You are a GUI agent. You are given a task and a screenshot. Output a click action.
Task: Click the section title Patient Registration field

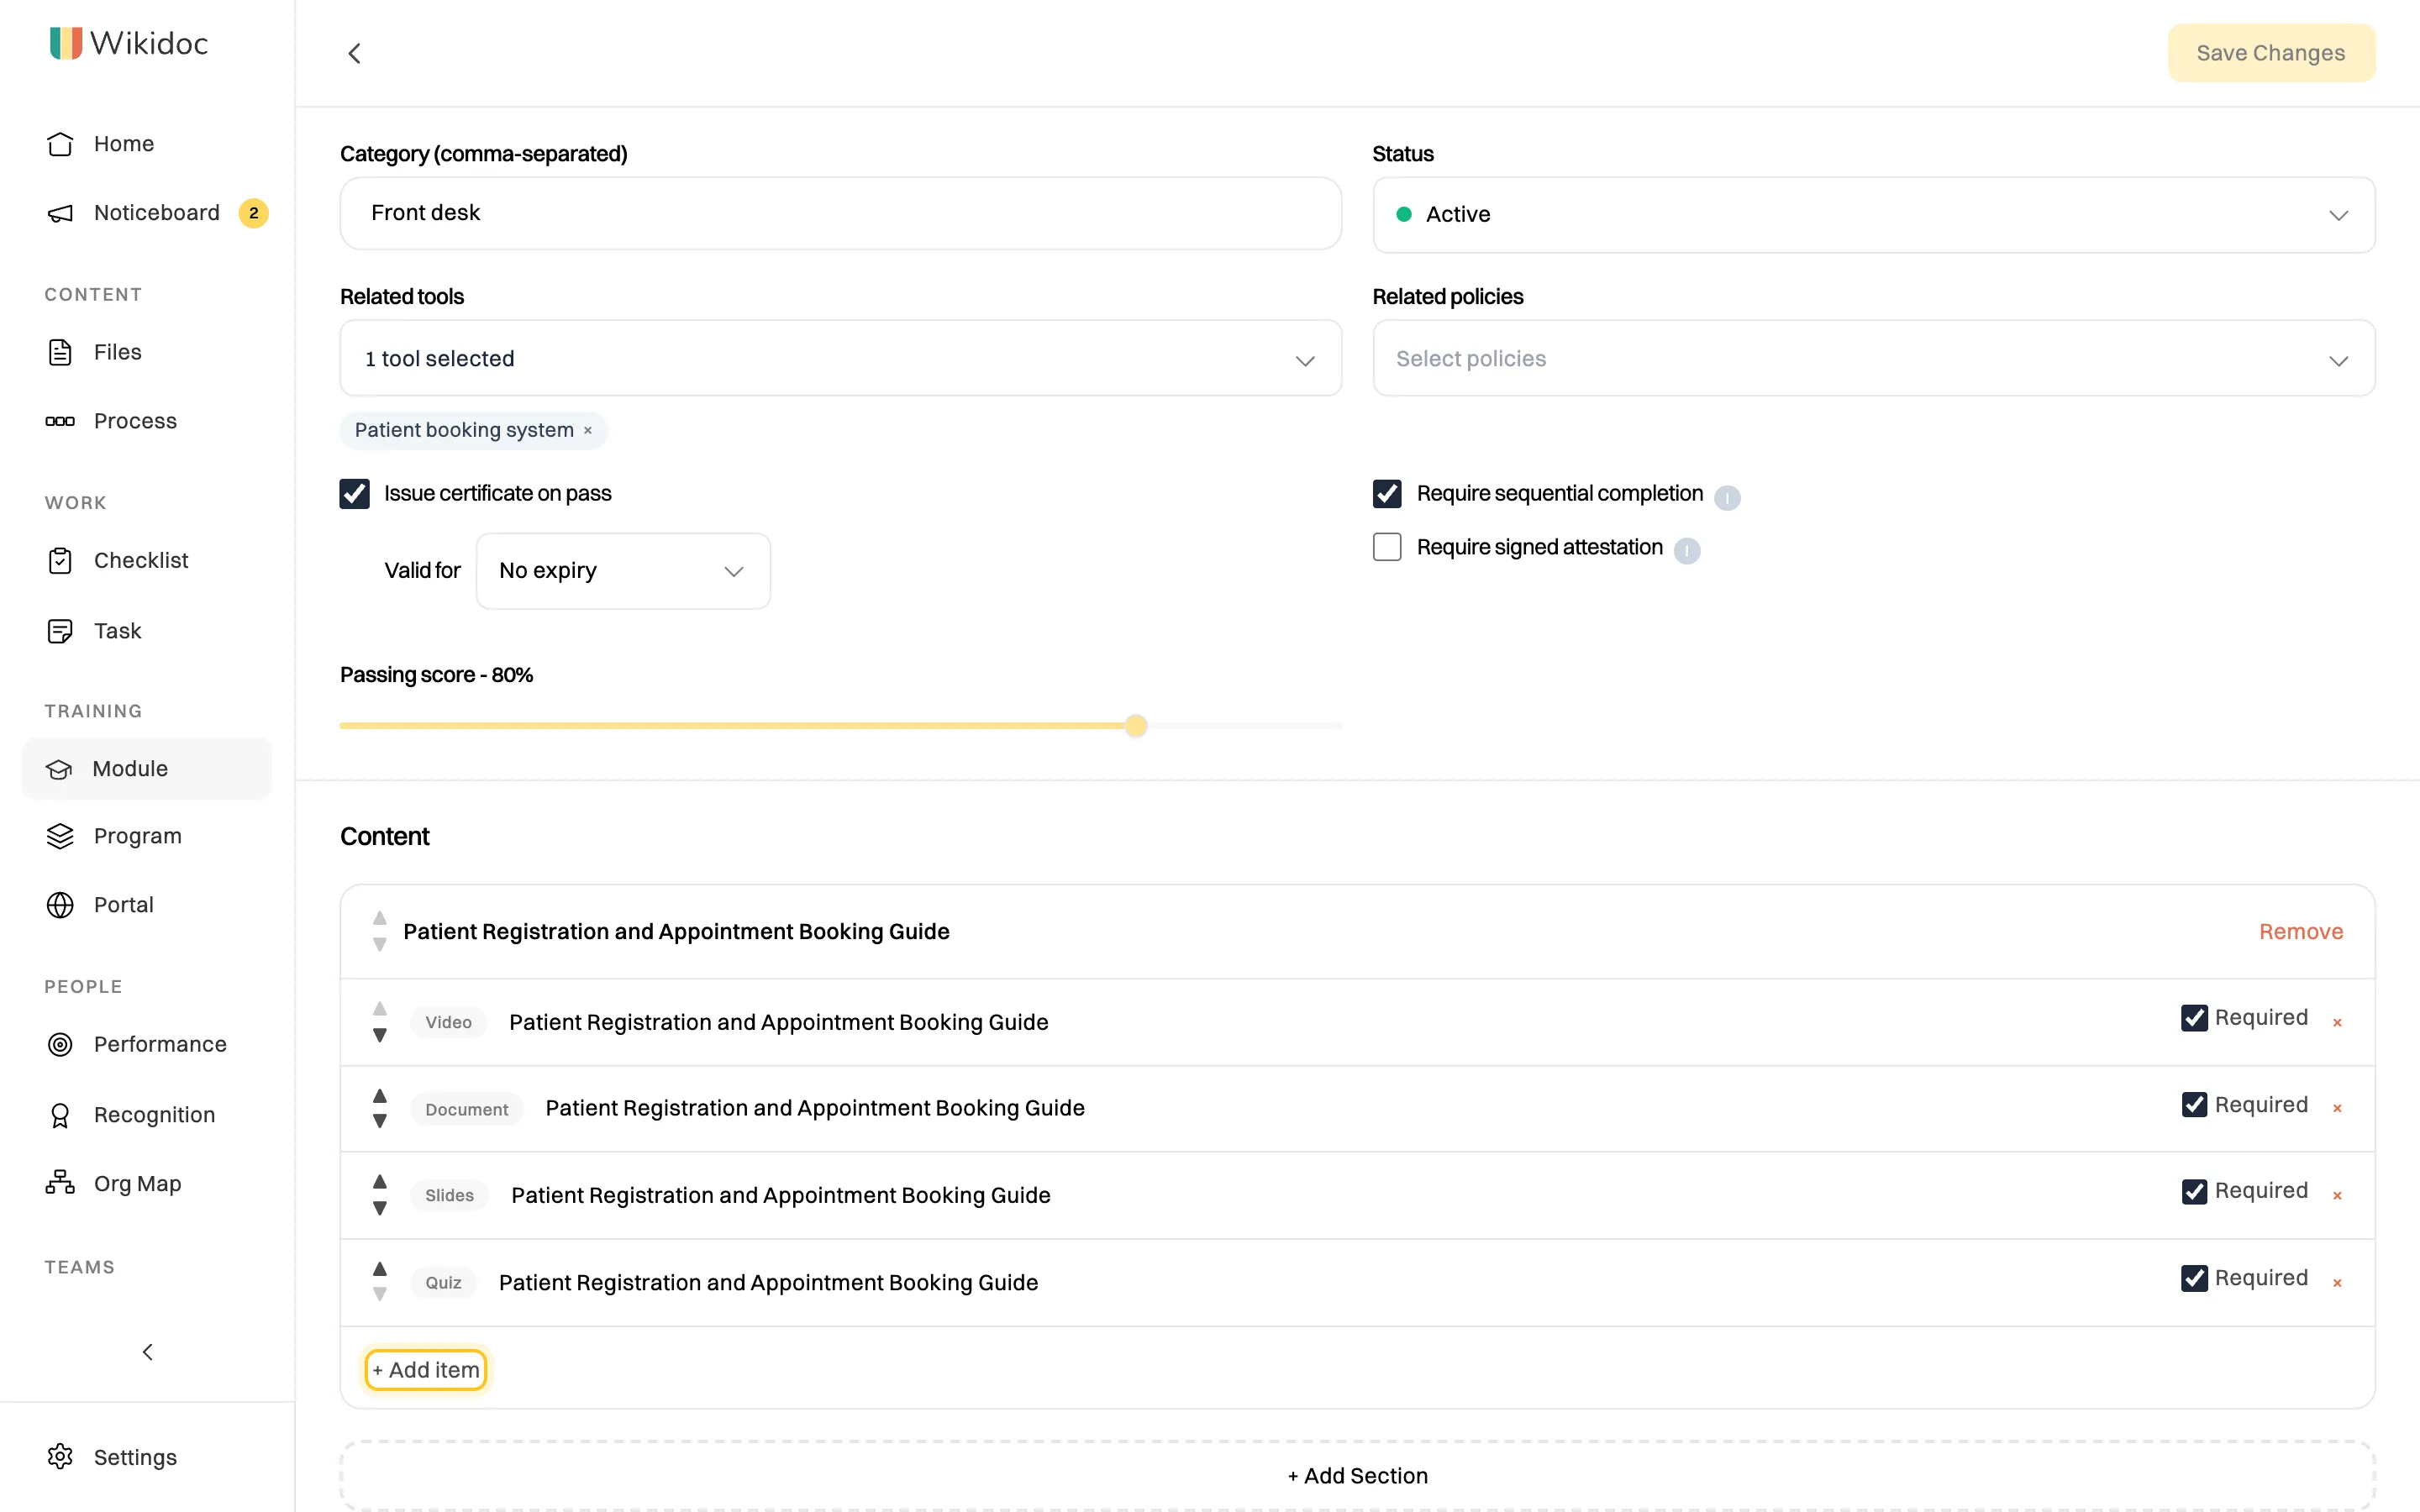tap(676, 932)
